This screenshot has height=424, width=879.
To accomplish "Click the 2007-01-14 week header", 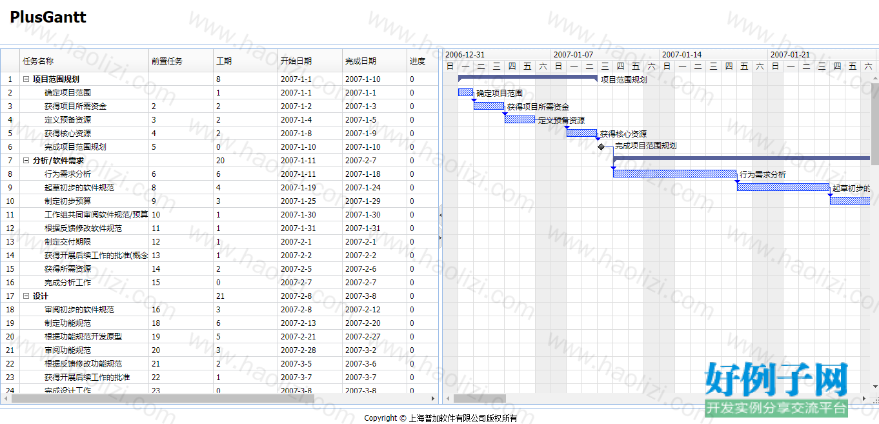I will click(x=714, y=55).
